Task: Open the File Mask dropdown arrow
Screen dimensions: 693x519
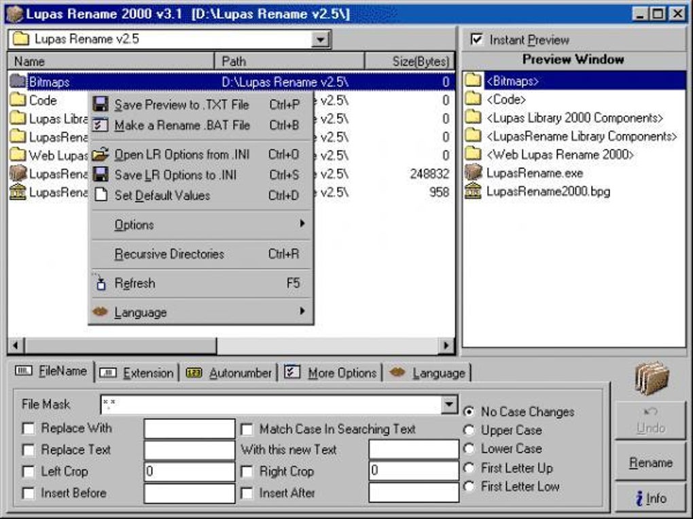Action: [450, 405]
